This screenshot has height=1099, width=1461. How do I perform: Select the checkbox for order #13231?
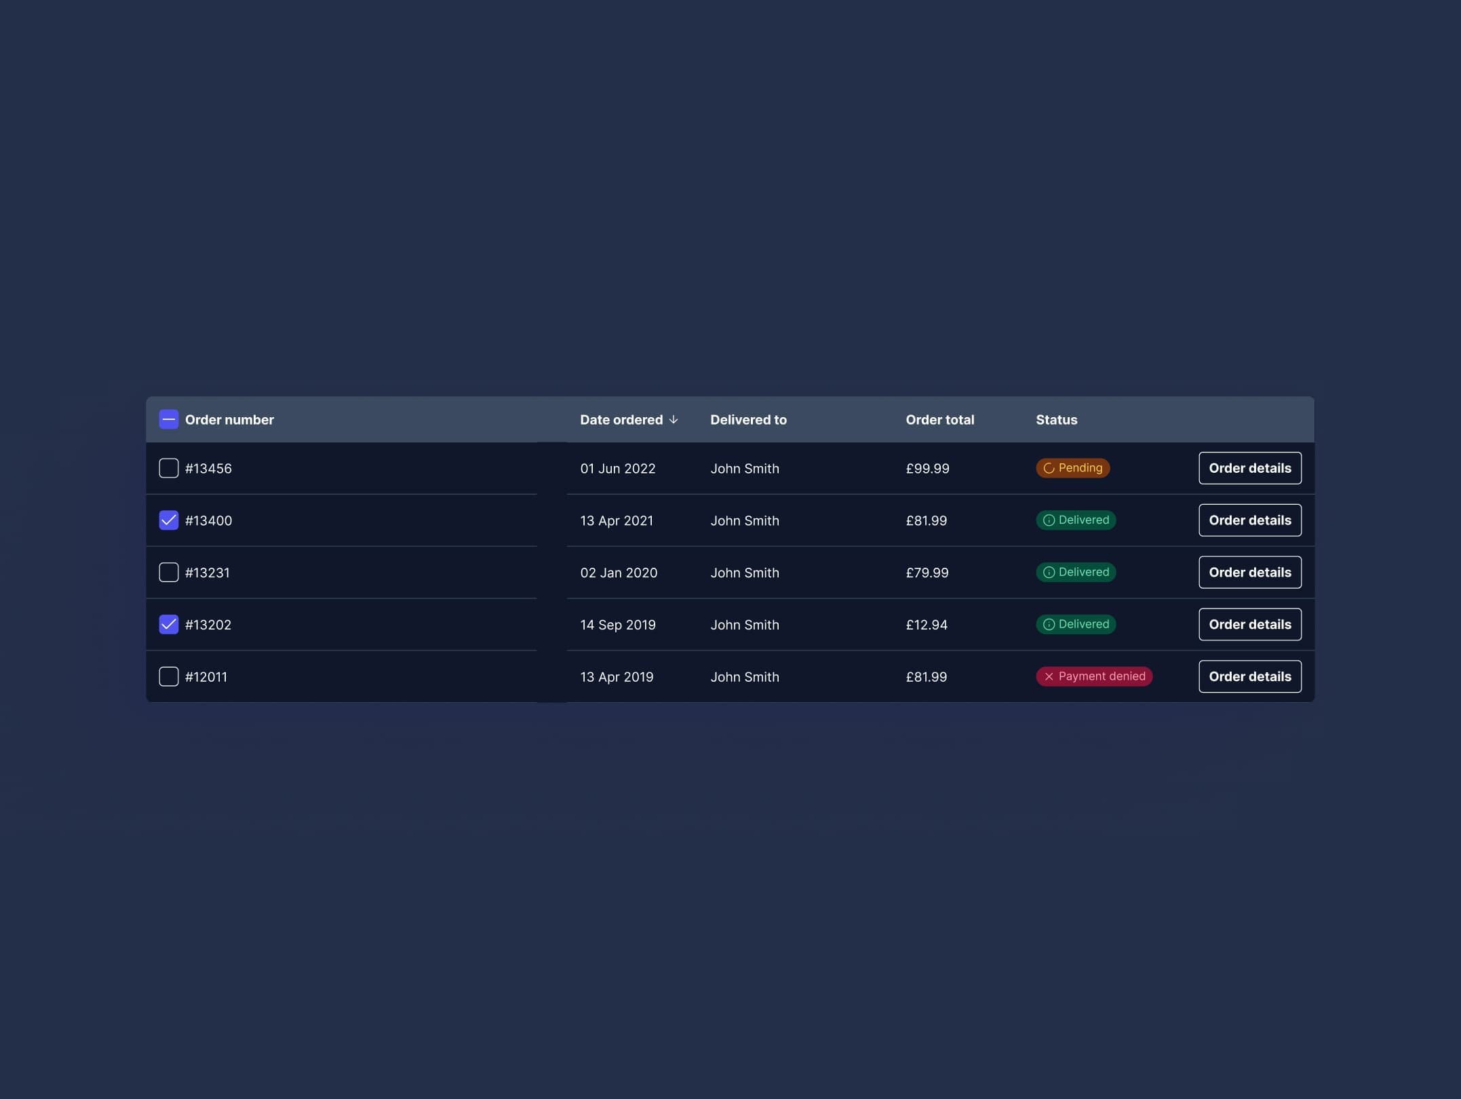point(169,573)
